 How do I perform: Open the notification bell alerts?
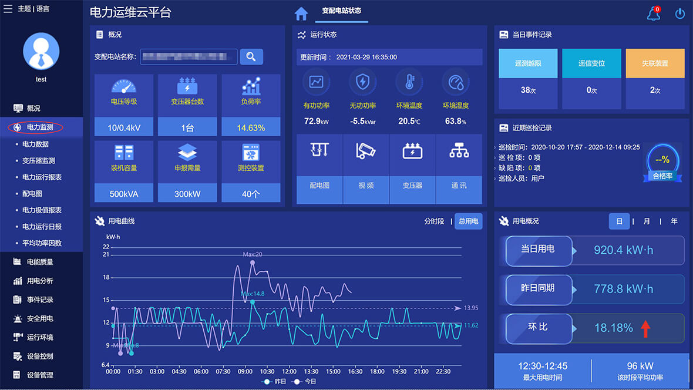pos(654,14)
